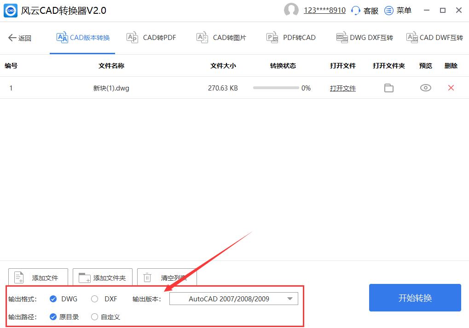469x328 pixels.
Task: Open the CAD转PDF conversion tool
Action: pos(151,38)
